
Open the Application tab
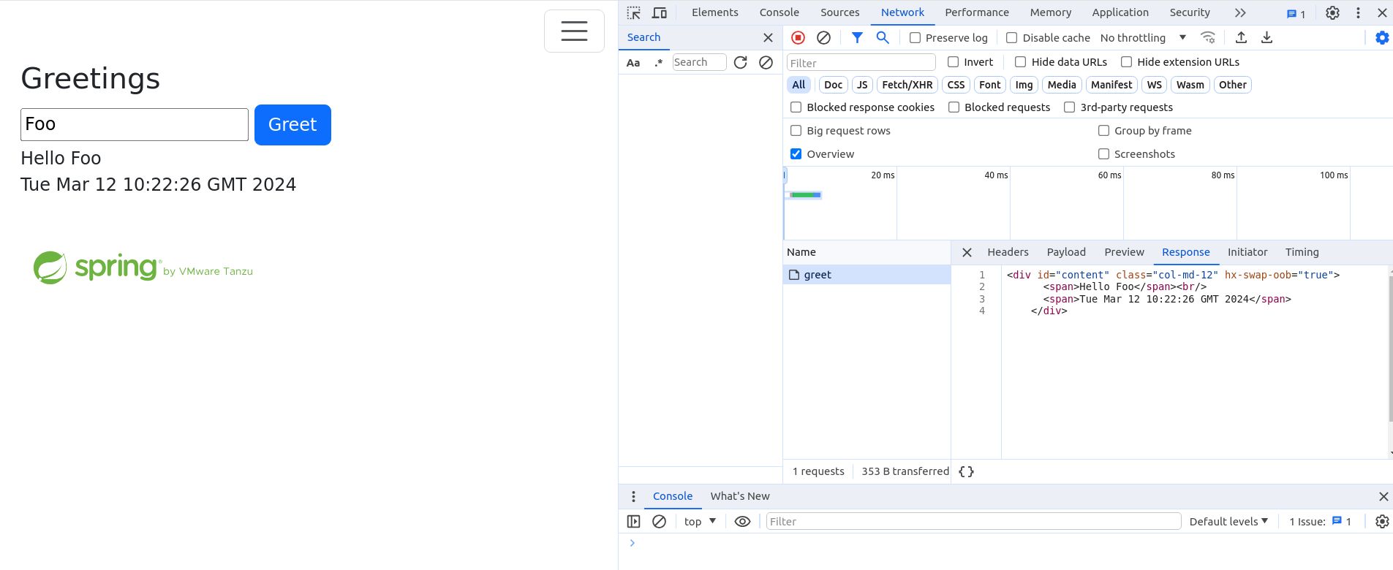(1120, 12)
